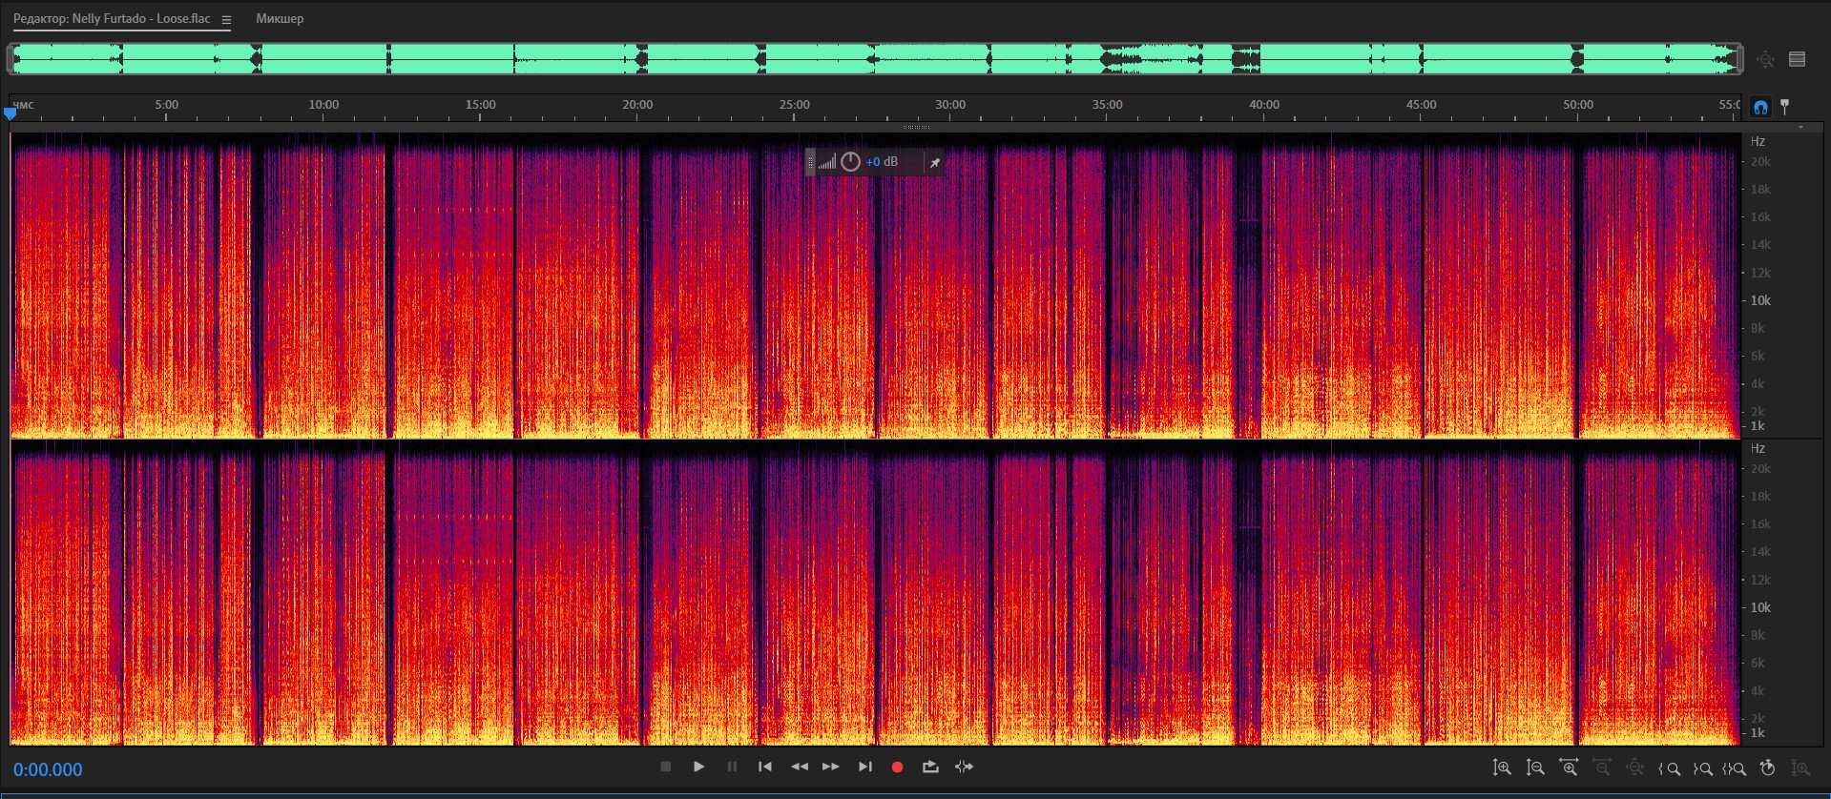Click the add marker pin icon
The width and height of the screenshot is (1831, 799).
pyautogui.click(x=1785, y=107)
